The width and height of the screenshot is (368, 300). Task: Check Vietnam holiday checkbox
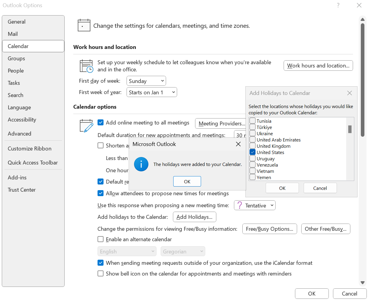click(253, 171)
